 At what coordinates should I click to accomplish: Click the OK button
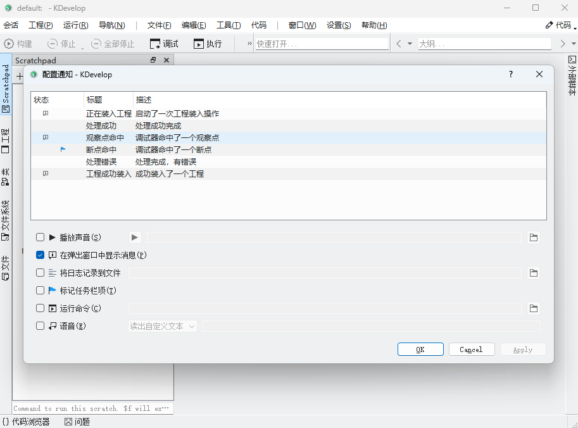click(x=420, y=349)
